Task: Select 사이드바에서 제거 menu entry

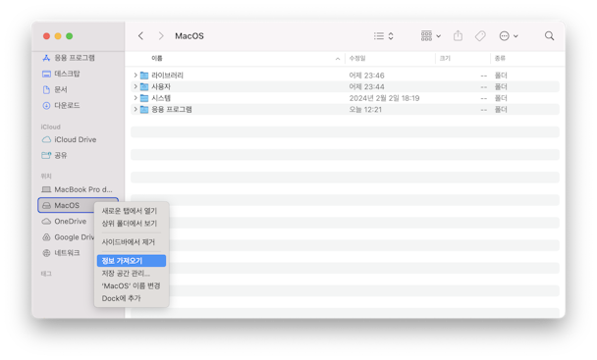Action: [x=129, y=242]
